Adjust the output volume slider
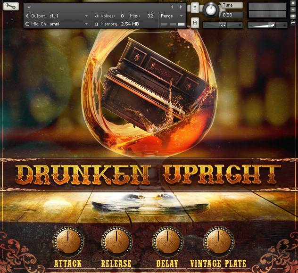298x273 pixels. pos(267,25)
